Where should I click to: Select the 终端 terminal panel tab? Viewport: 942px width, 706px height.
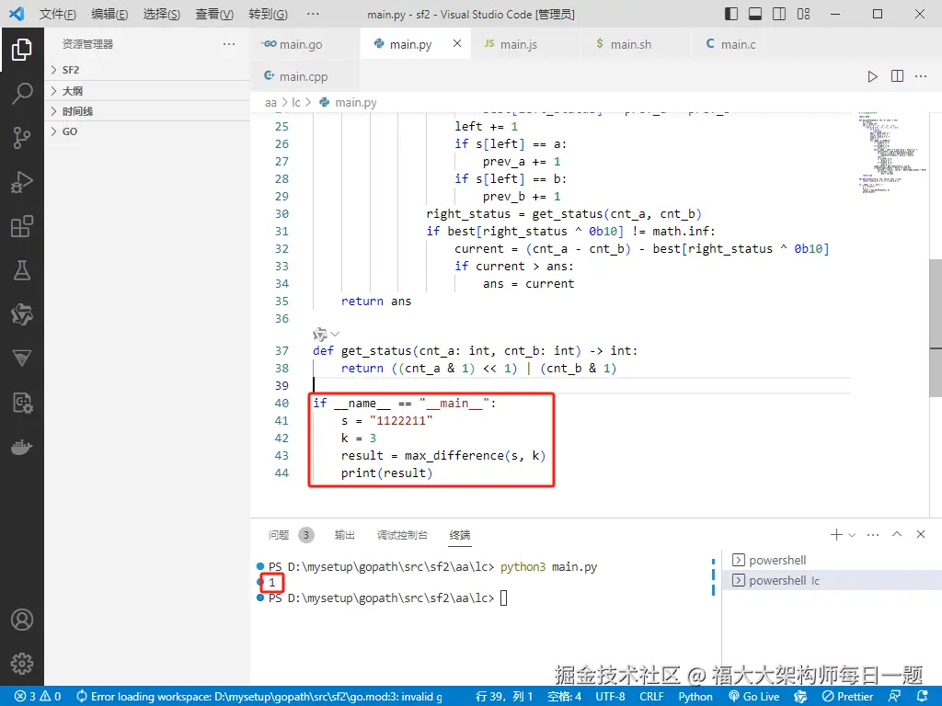click(x=460, y=535)
